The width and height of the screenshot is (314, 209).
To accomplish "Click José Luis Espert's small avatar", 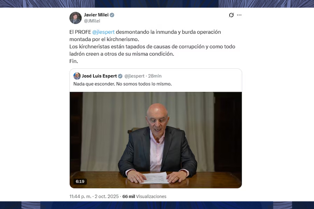I will [x=77, y=76].
